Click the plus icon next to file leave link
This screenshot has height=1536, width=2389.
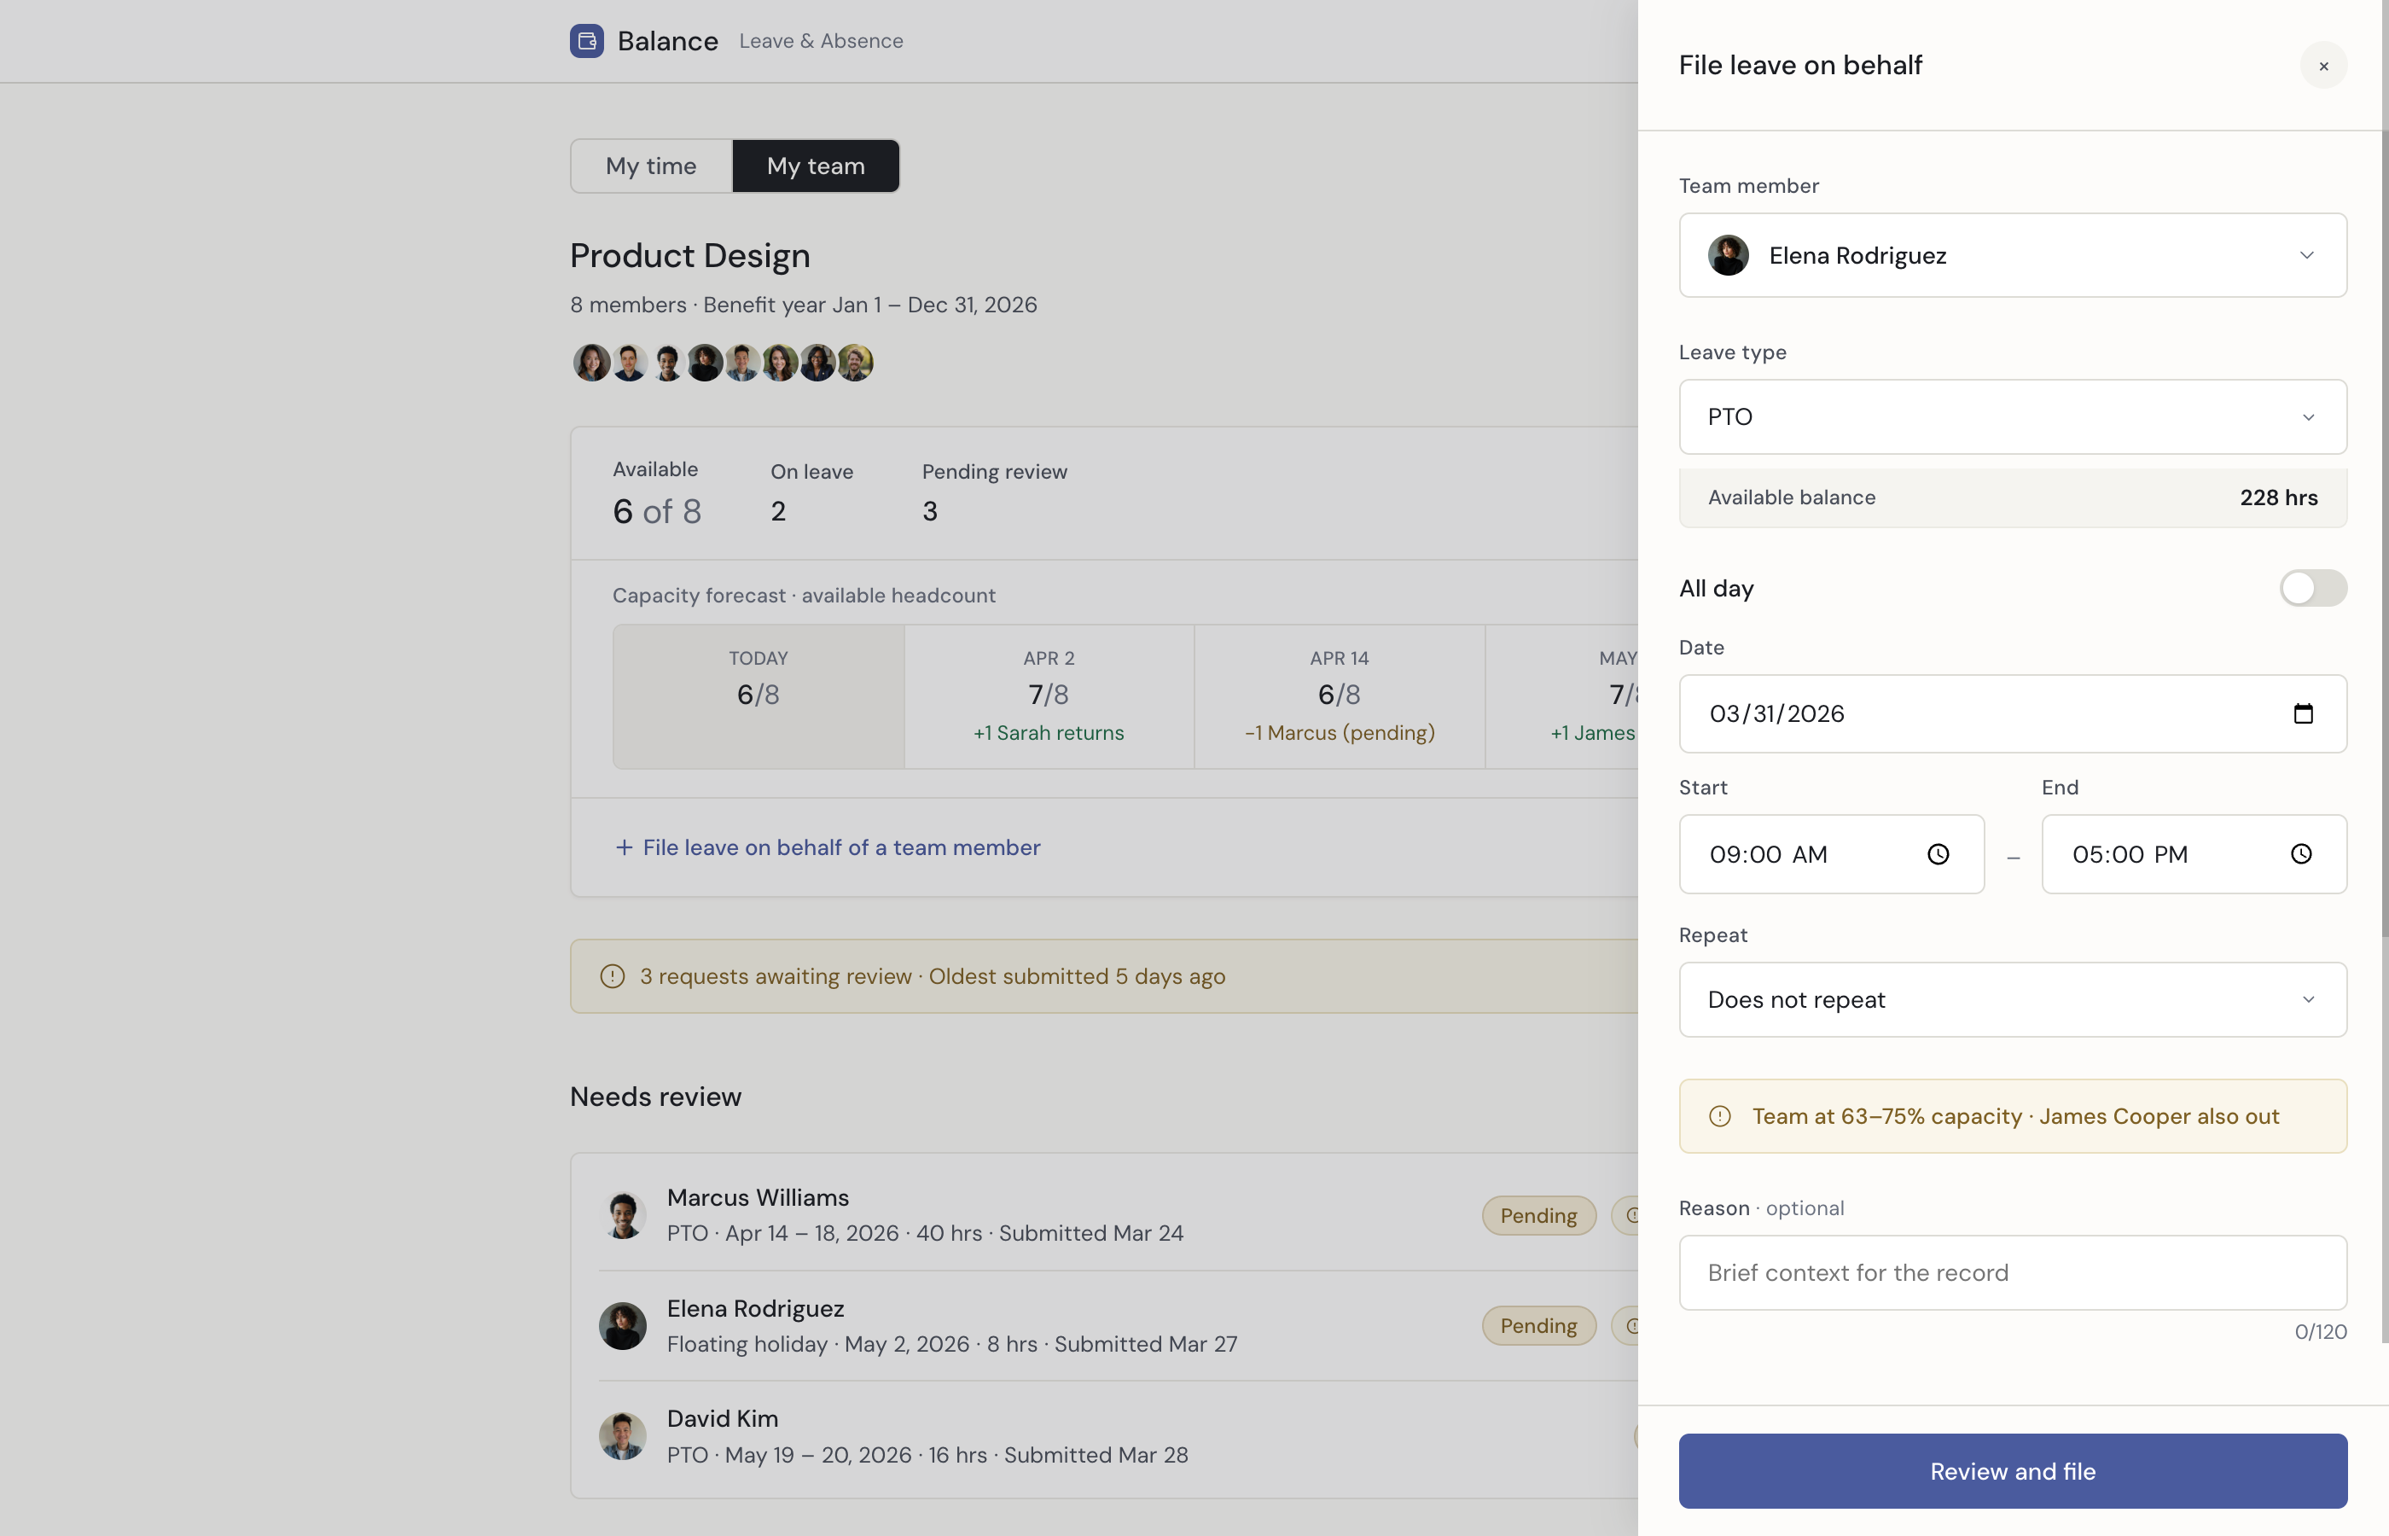[x=623, y=847]
